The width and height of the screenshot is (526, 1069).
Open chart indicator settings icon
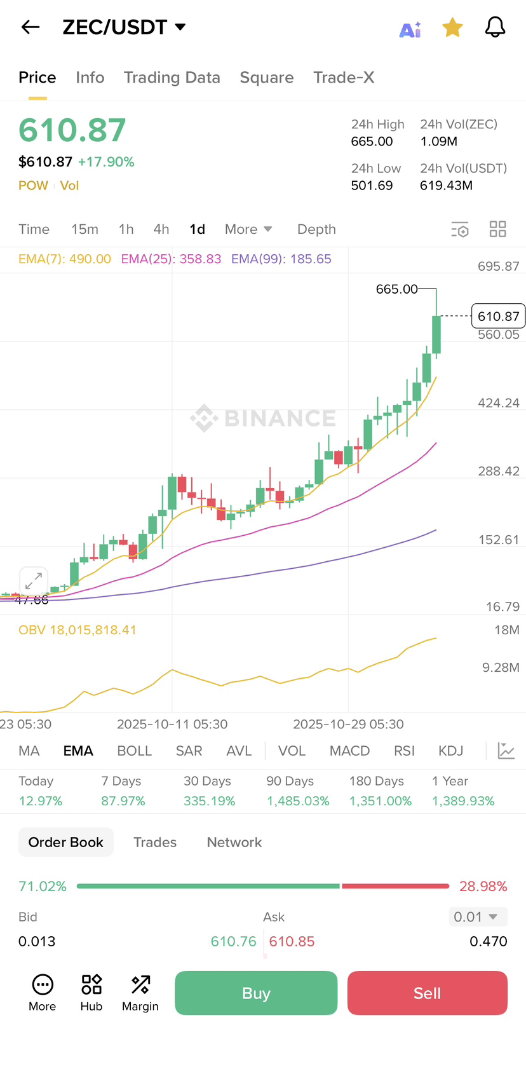[x=460, y=229]
